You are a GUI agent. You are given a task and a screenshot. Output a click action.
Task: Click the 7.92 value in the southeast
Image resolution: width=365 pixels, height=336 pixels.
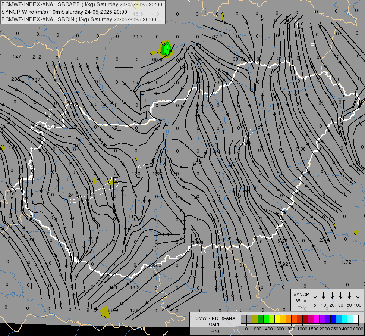[x=283, y=264]
